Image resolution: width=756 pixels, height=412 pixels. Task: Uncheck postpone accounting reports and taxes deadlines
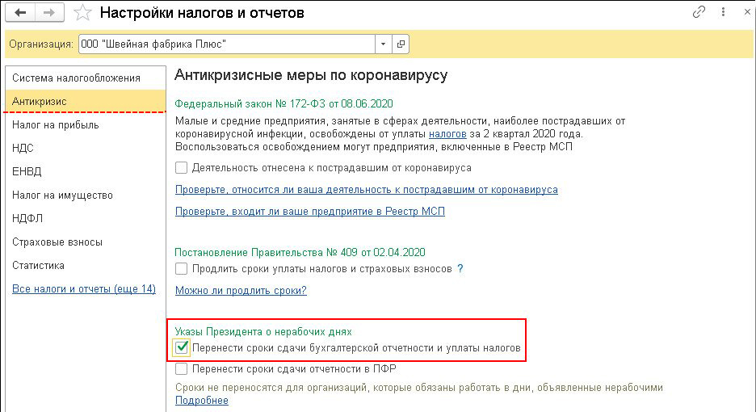pos(183,348)
